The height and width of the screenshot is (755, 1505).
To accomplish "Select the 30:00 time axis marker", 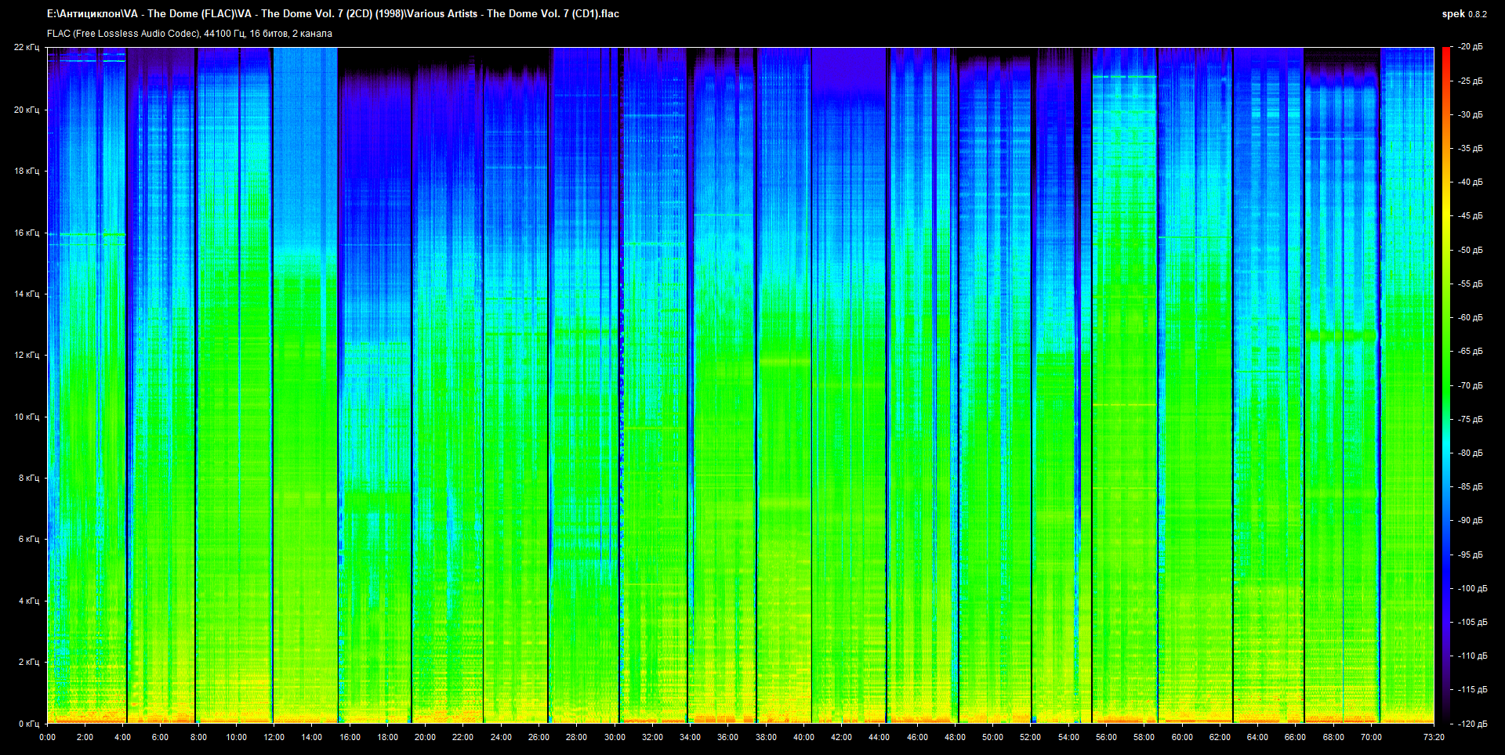I will (615, 737).
